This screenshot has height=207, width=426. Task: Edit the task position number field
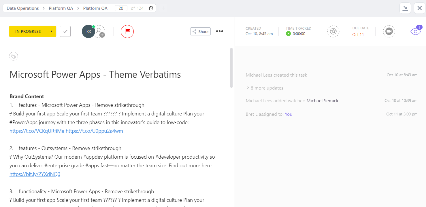pos(121,8)
